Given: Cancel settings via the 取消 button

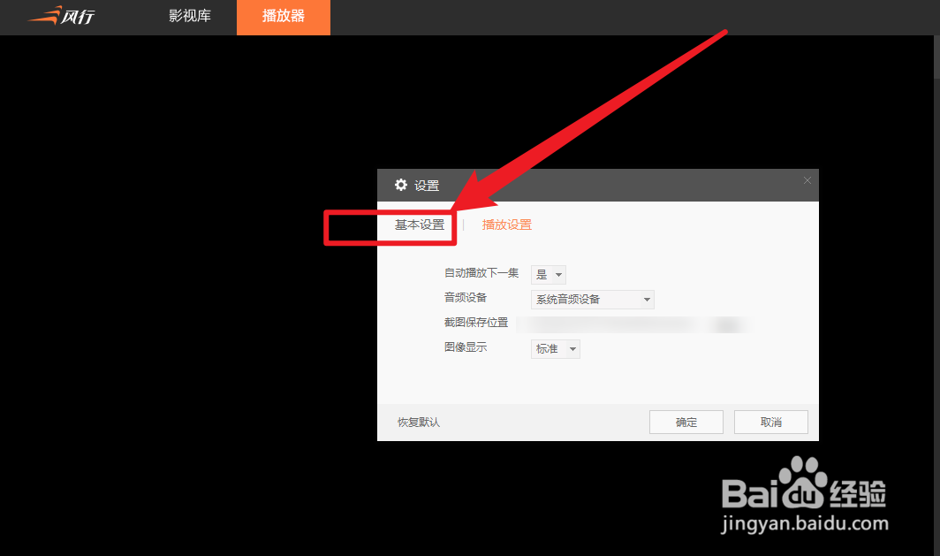Looking at the screenshot, I should tap(770, 422).
